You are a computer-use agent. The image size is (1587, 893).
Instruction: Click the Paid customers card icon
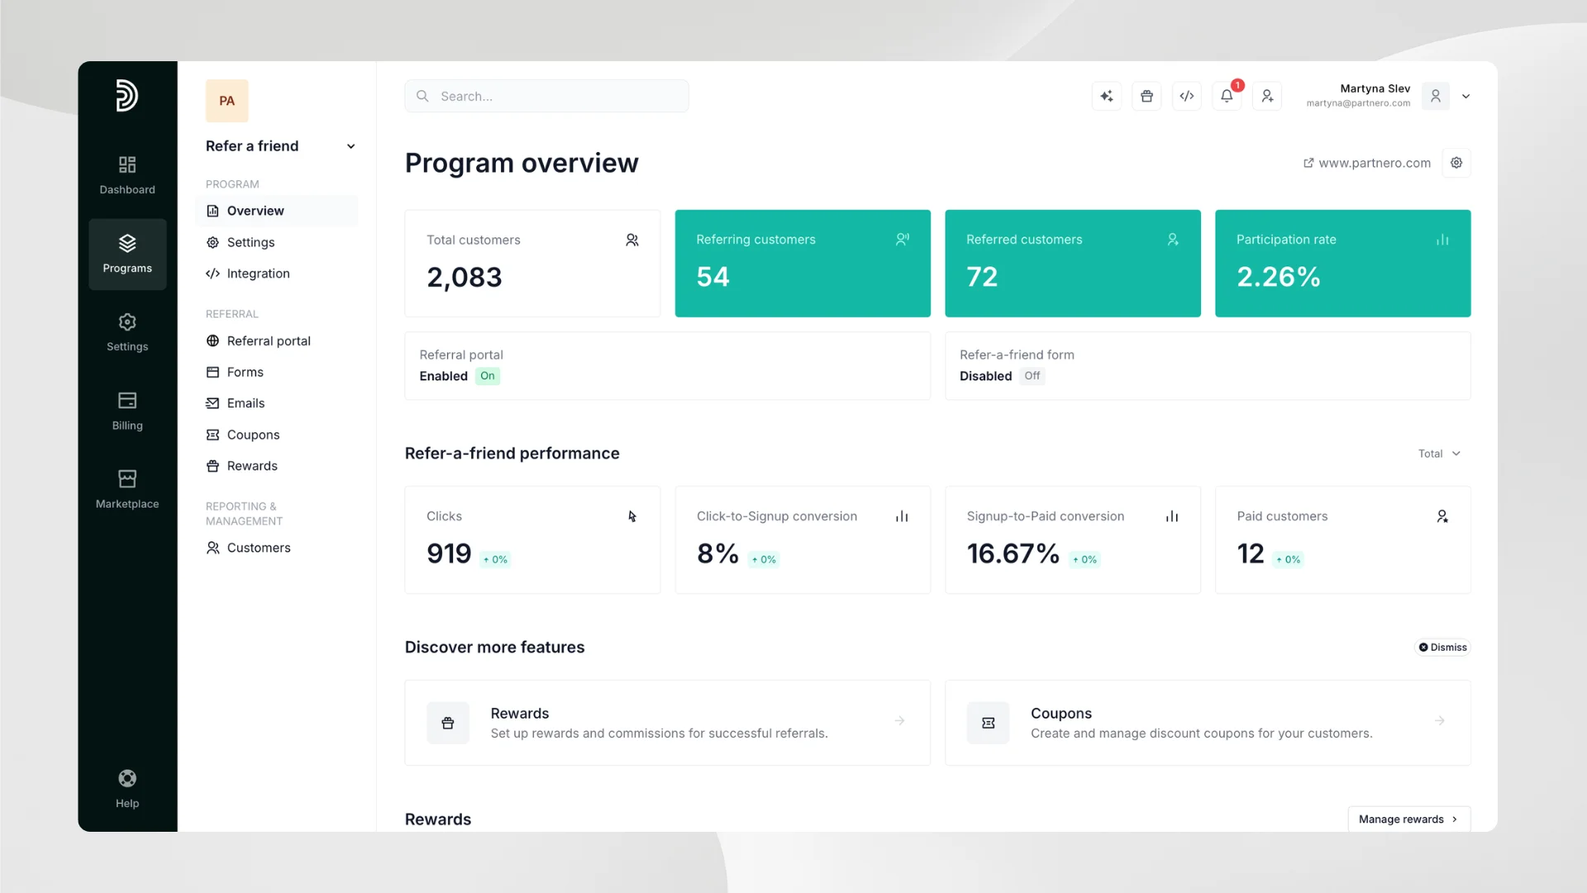[x=1442, y=516]
